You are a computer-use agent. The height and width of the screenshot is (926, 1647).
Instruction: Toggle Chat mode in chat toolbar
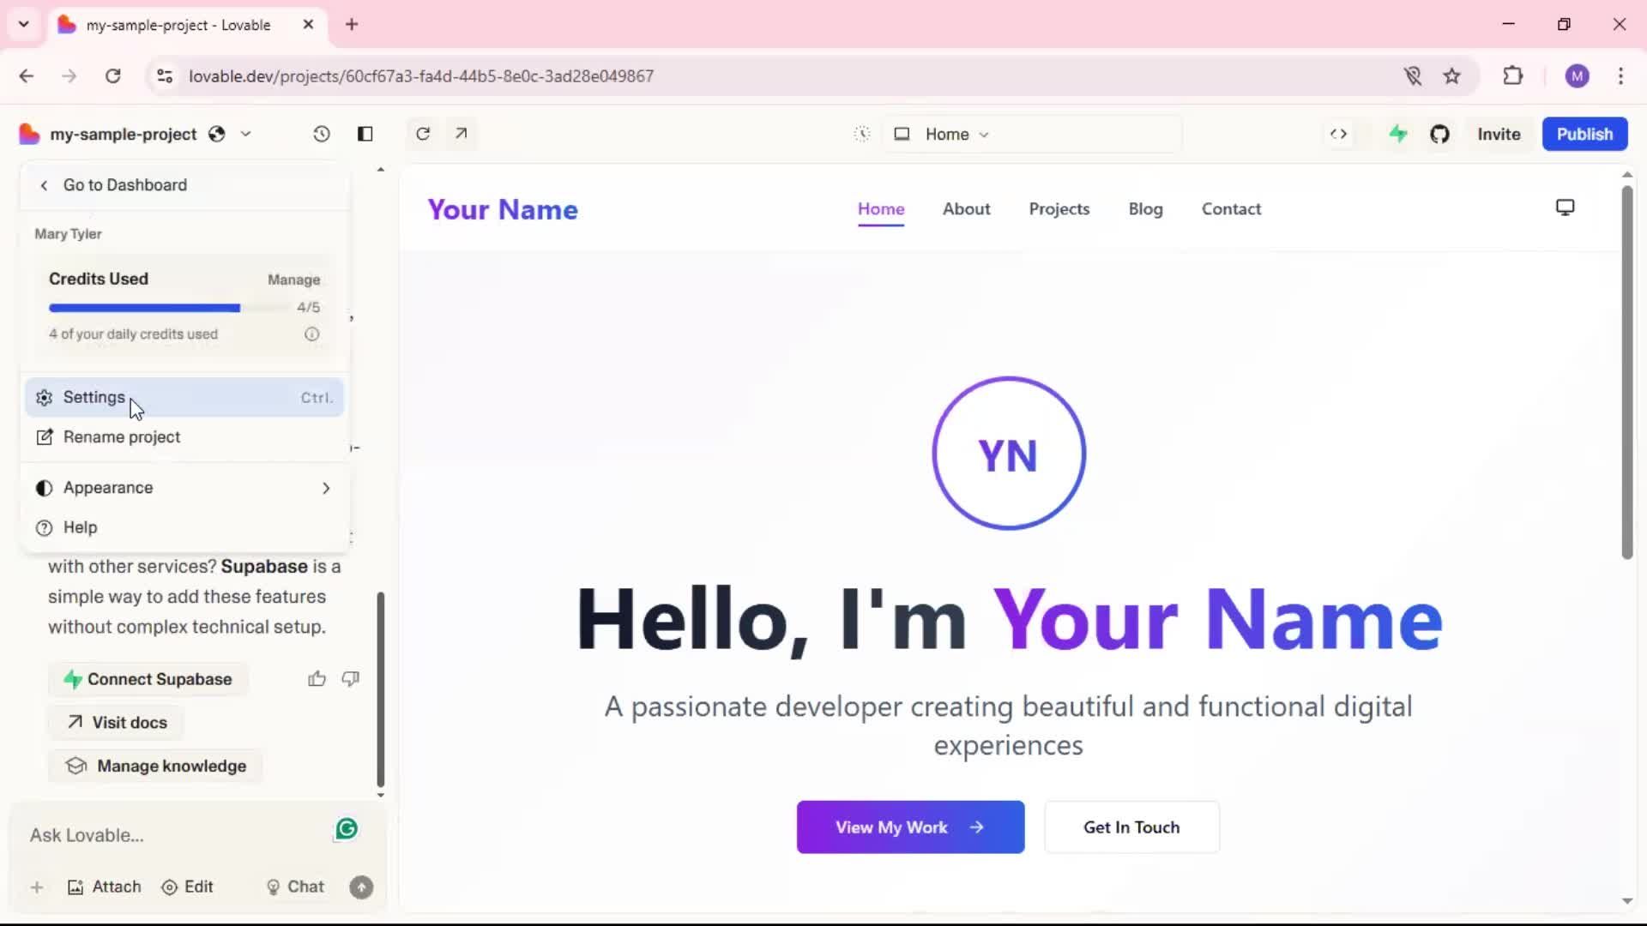click(295, 887)
